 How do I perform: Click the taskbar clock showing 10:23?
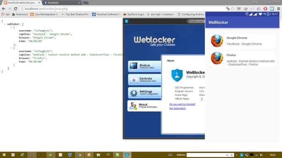click(x=272, y=155)
